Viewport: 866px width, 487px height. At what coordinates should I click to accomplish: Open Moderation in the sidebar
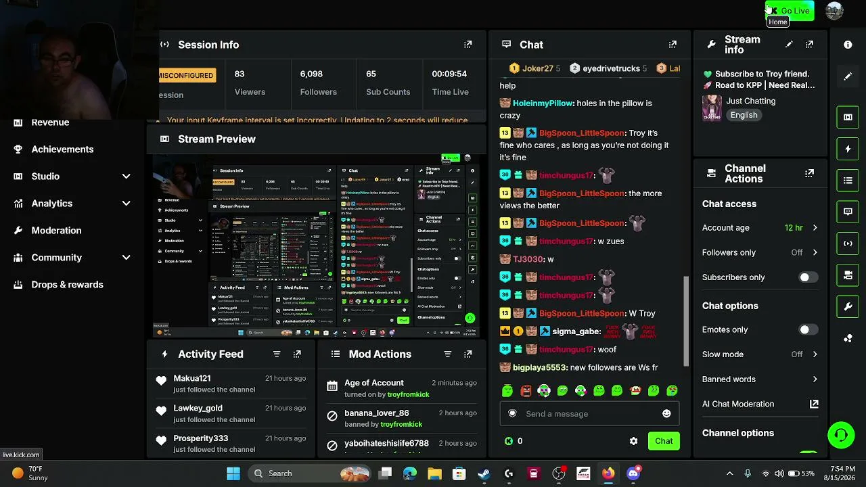pos(56,231)
